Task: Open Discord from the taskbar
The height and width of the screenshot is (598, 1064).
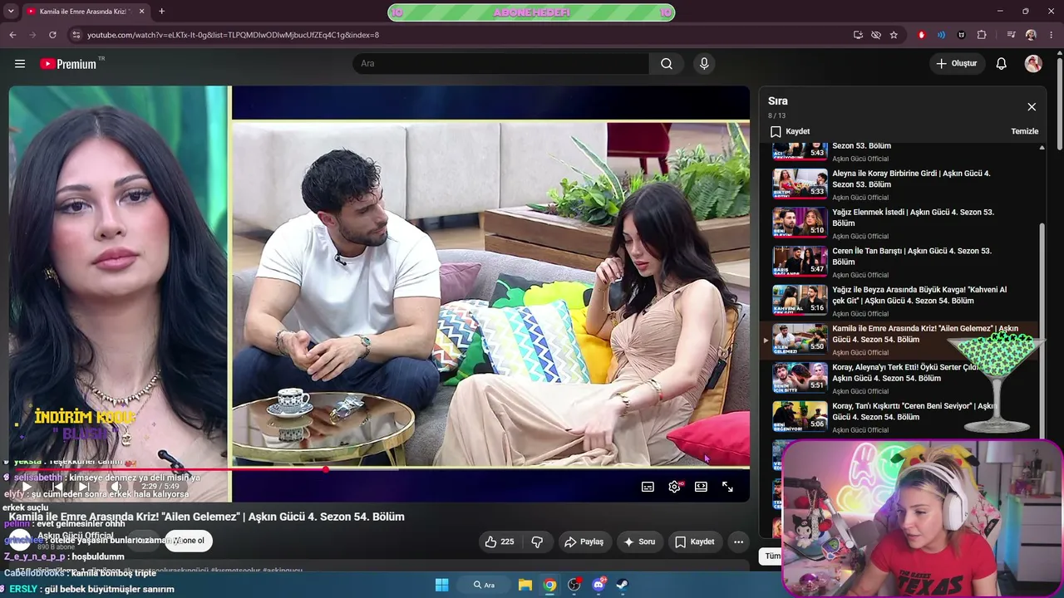Action: 598,585
